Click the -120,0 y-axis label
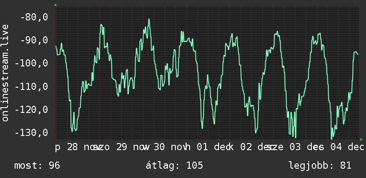 32,110
